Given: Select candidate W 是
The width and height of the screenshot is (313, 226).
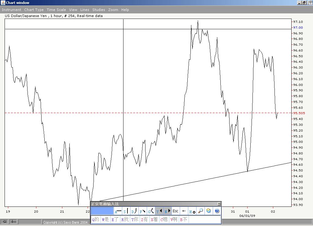Looking at the screenshot, I should [105, 219].
